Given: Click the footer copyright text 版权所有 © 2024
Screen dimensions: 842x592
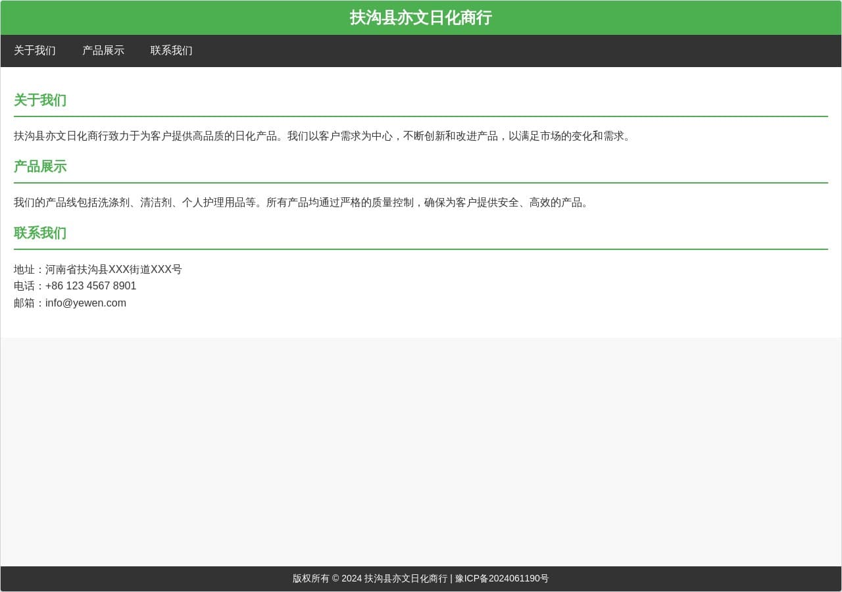Looking at the screenshot, I should 328,579.
